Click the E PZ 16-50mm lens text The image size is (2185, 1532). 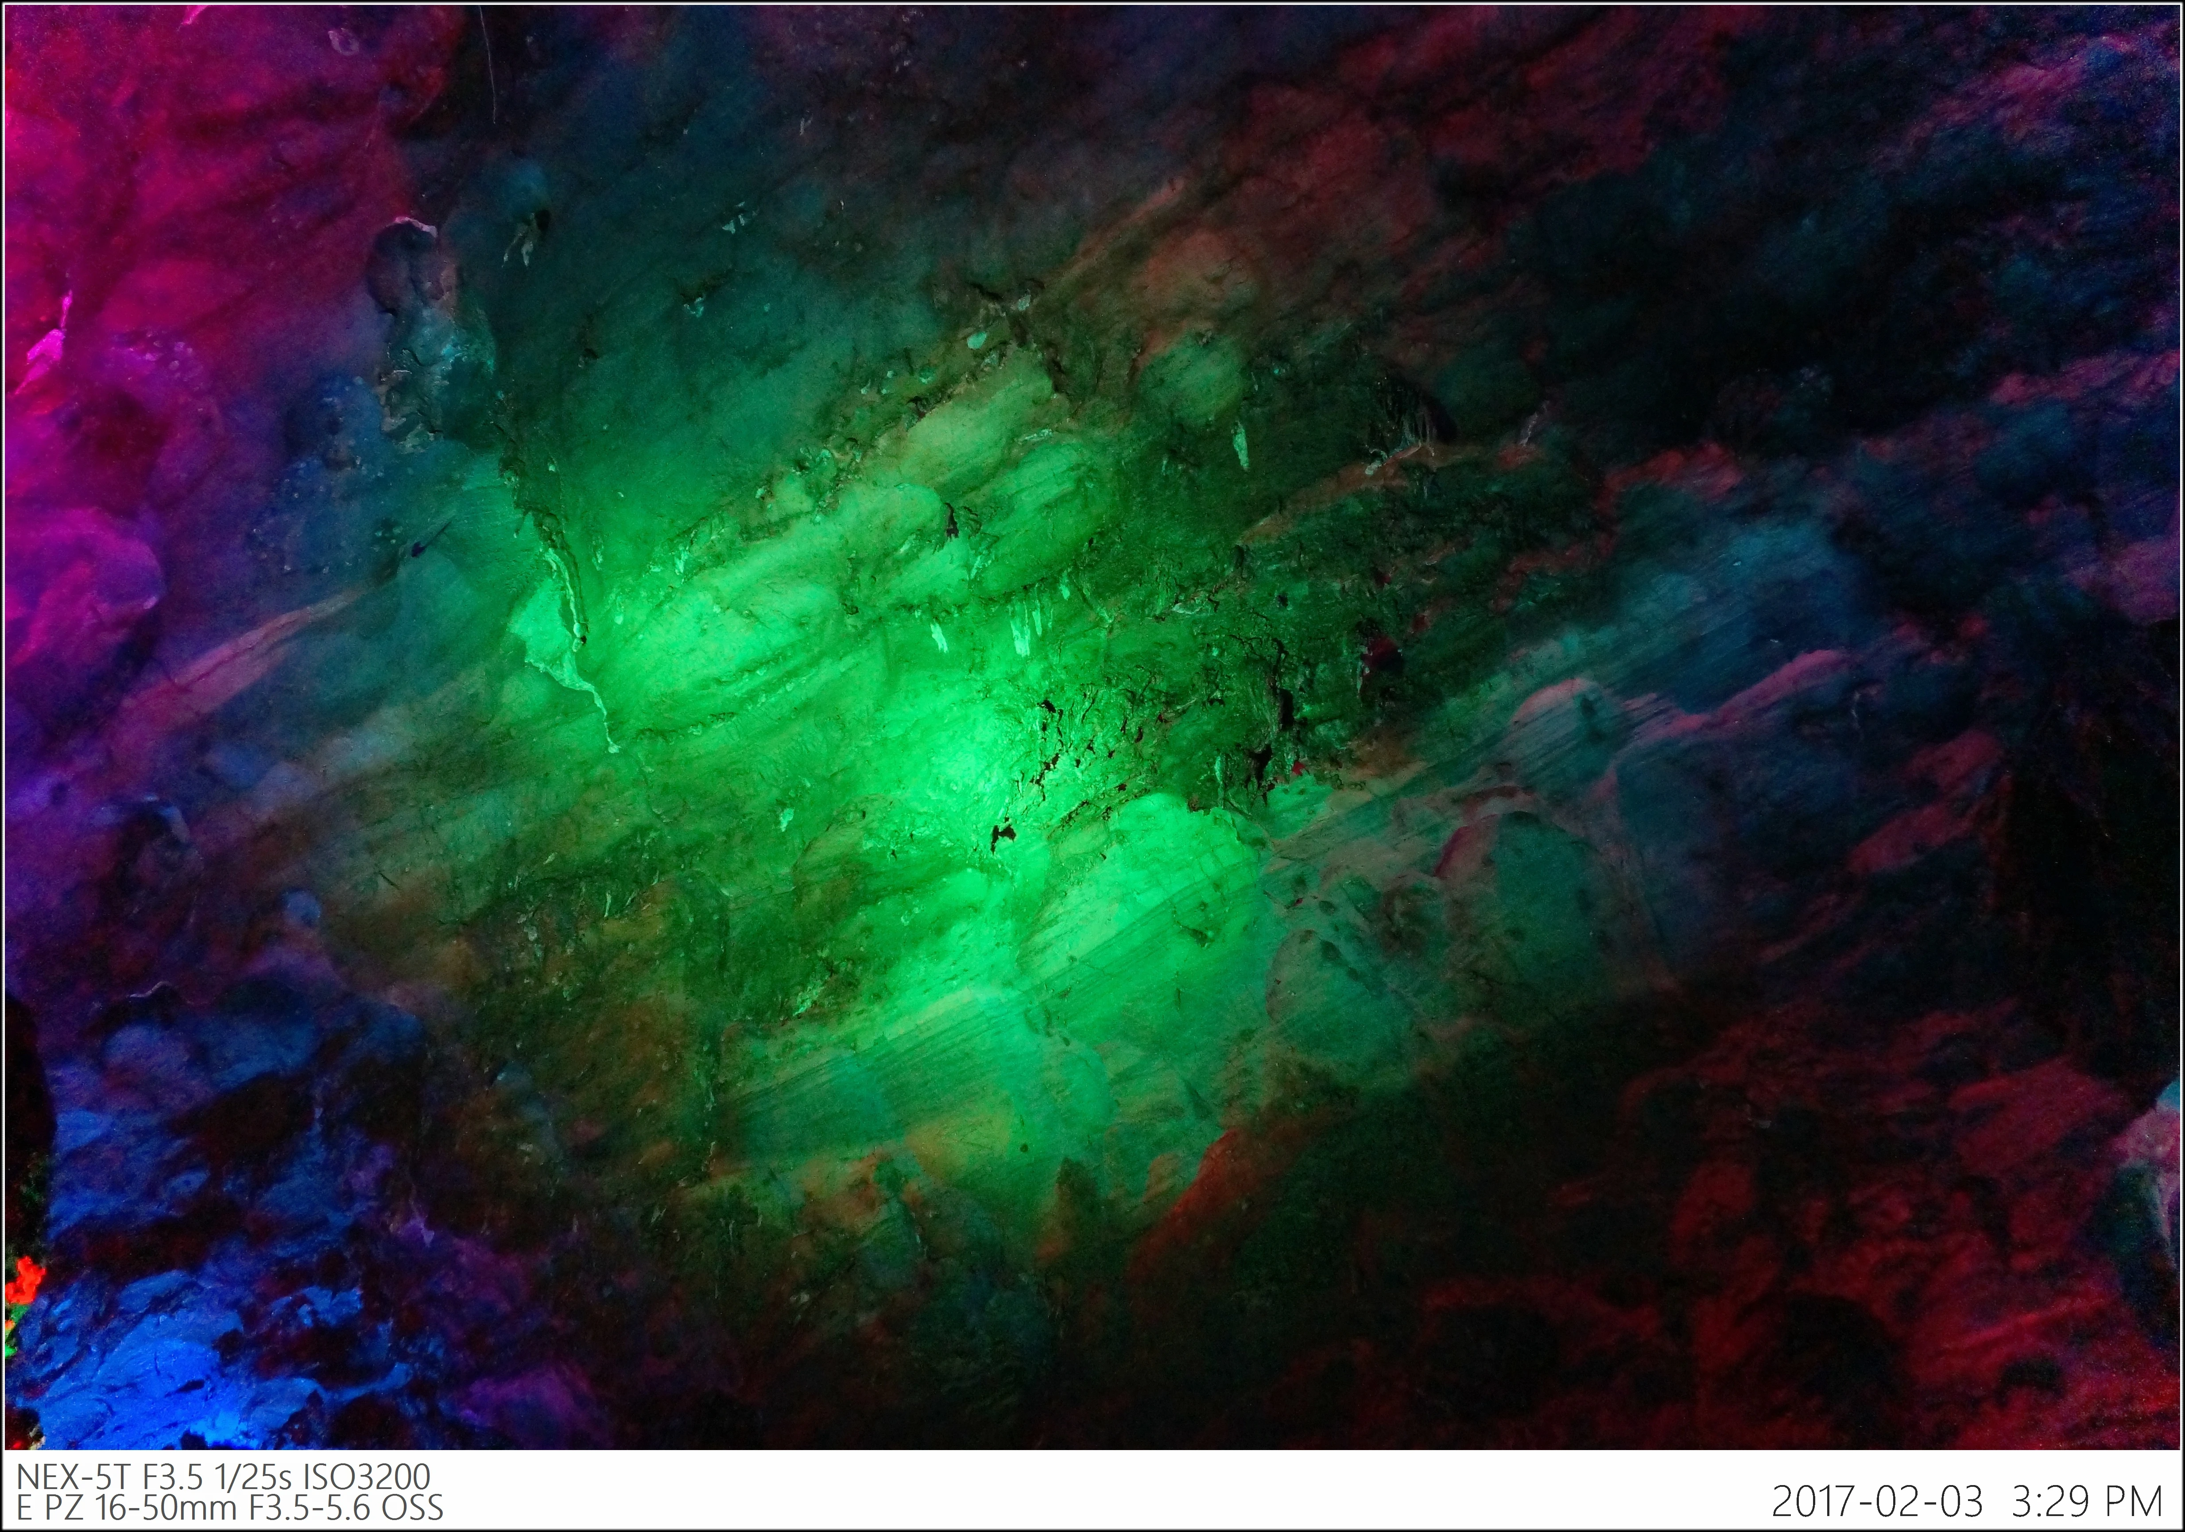128,1508
